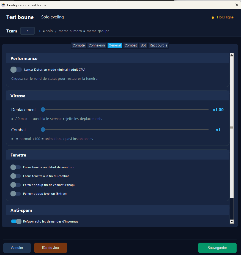Enable Focus fenetre au debut de mon tour
The width and height of the screenshot is (241, 255).
pos(15,167)
